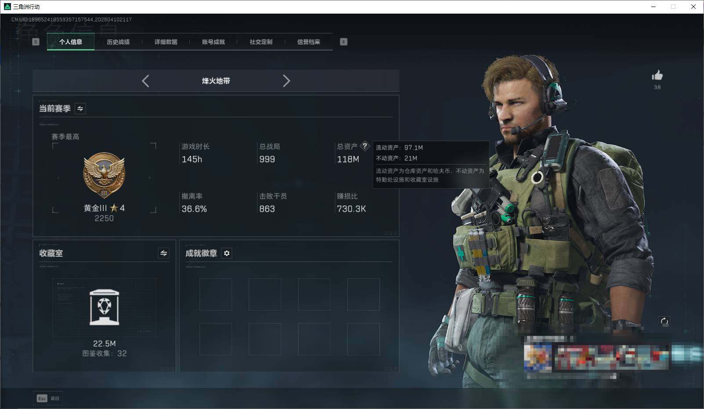The height and width of the screenshot is (409, 704).
Task: Click the character rotation reset icon
Action: [665, 321]
